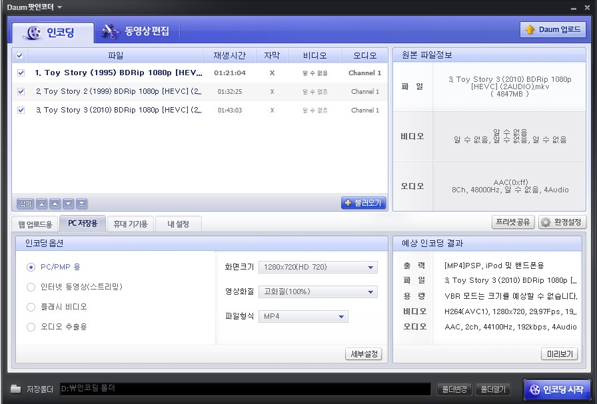This screenshot has width=597, height=404.
Task: Click duration 01:21:04 cell
Action: pos(230,73)
